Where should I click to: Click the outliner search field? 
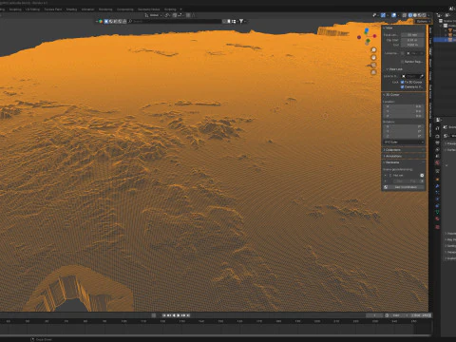[x=176, y=21]
